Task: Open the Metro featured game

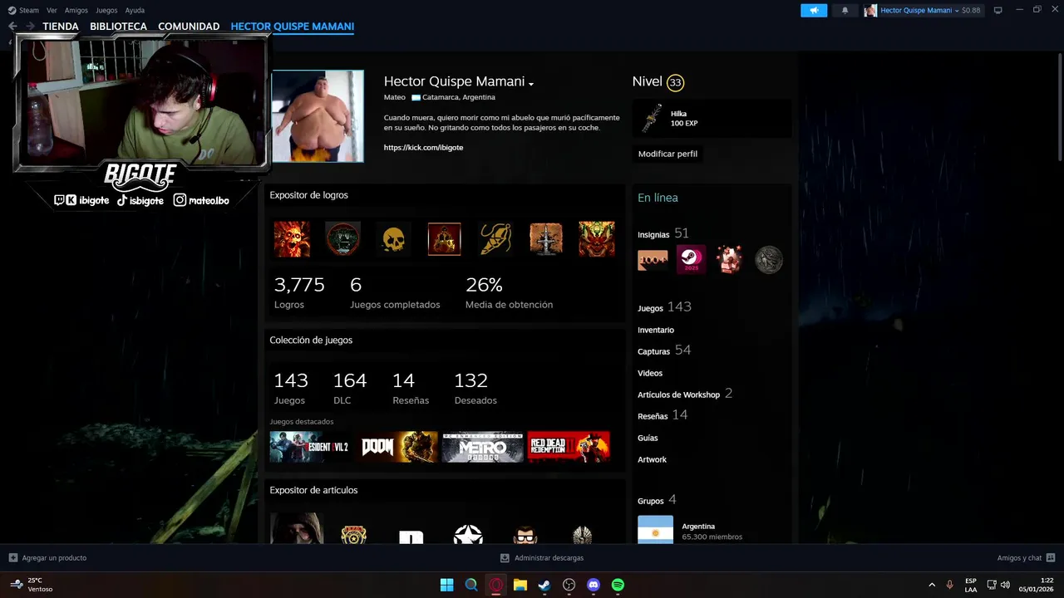Action: (482, 447)
